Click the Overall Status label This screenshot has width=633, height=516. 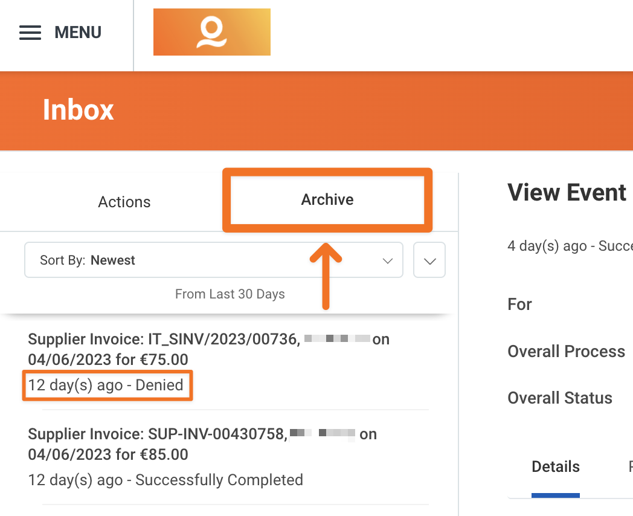coord(559,398)
